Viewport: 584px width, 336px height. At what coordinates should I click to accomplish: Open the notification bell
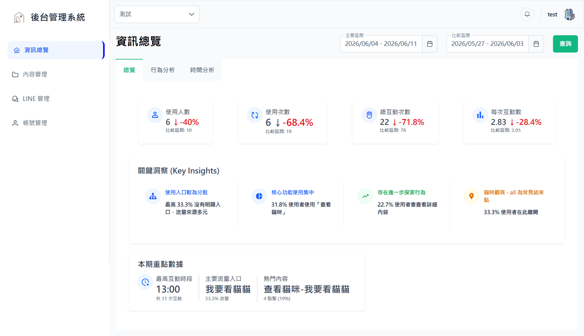pos(527,14)
